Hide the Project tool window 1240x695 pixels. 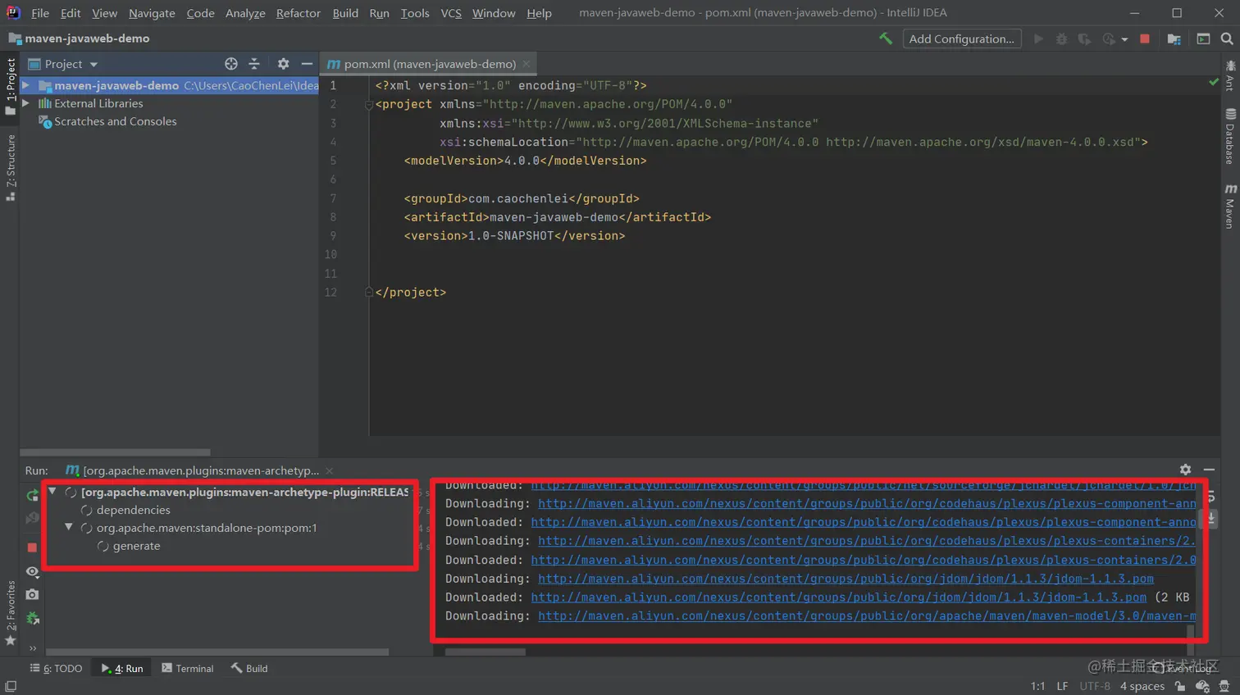pyautogui.click(x=307, y=64)
